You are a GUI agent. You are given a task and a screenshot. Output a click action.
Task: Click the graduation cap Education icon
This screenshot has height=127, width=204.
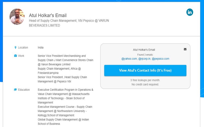(x=15, y=90)
